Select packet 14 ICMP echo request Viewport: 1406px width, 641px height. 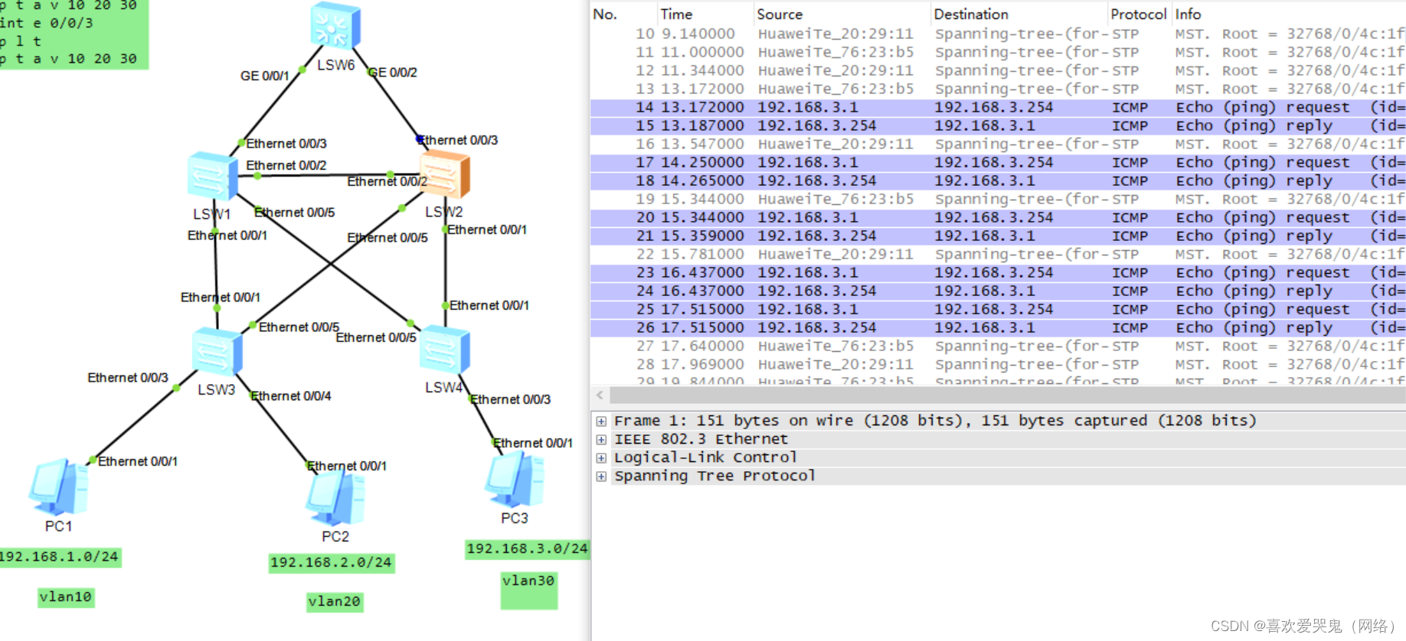coord(998,108)
